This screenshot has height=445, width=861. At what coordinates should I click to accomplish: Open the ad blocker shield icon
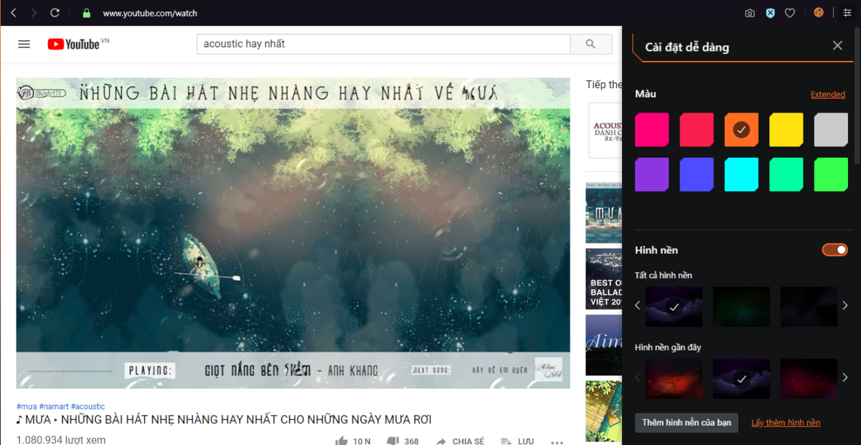[x=770, y=13]
